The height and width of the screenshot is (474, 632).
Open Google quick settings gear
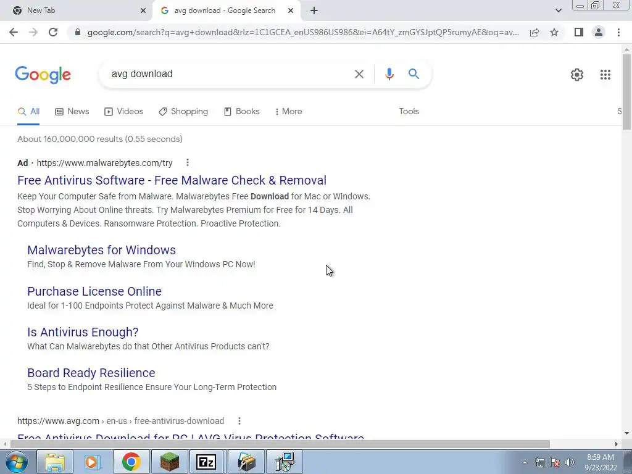577,75
